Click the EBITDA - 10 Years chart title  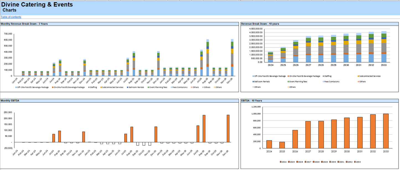point(252,101)
